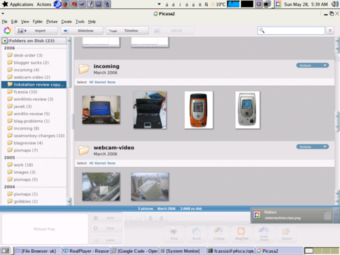Select the fcassia (10) folder

(25, 92)
